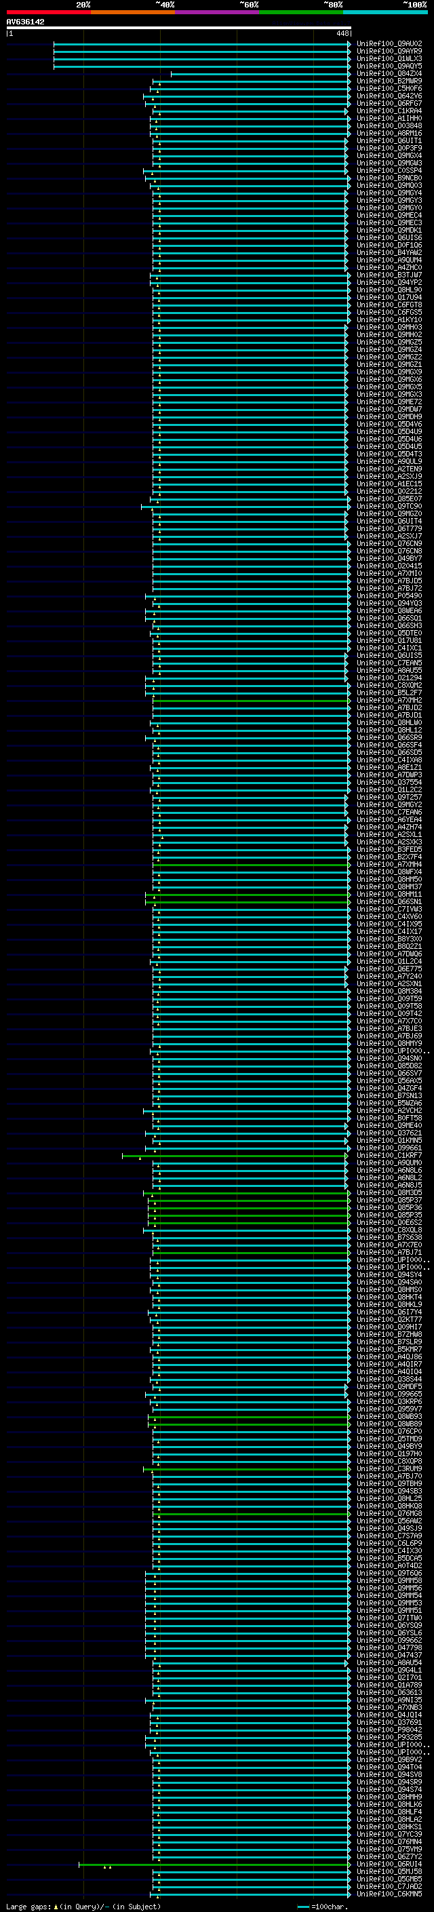The image size is (434, 1912).
Task: Select label UniRef100_Q8HMH9
Action: 389,1796
